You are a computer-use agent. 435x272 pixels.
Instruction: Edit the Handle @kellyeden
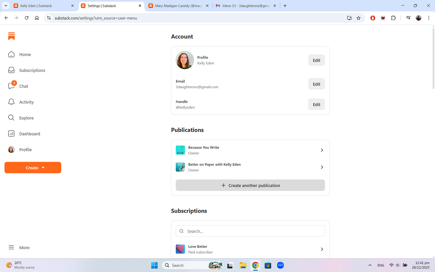(316, 105)
